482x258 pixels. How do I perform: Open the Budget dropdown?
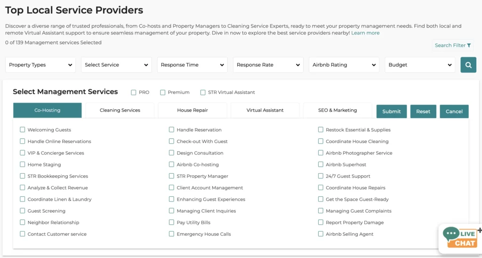point(420,65)
